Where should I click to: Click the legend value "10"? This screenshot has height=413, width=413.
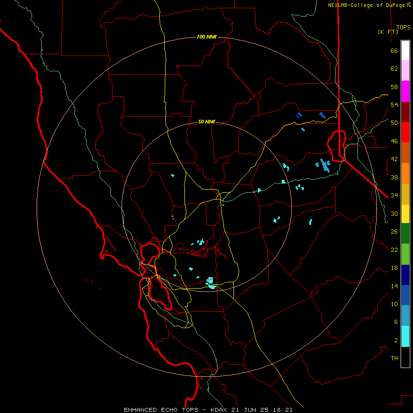[394, 304]
